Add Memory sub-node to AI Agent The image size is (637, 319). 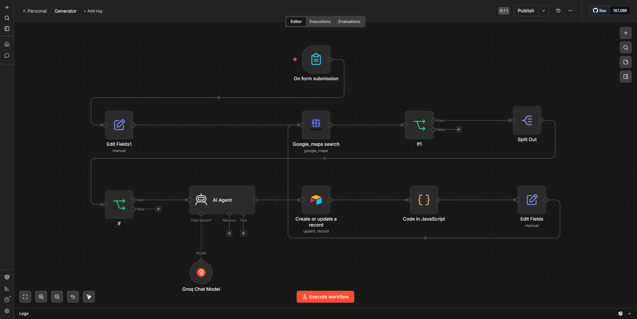click(229, 233)
